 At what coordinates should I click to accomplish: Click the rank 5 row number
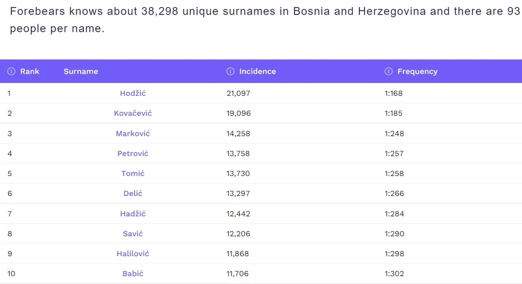pos(9,174)
